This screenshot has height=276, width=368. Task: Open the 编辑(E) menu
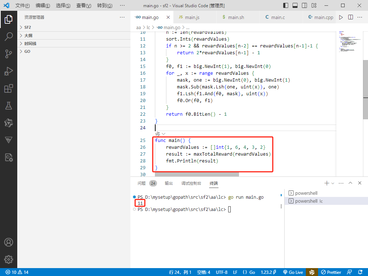pyautogui.click(x=43, y=5)
